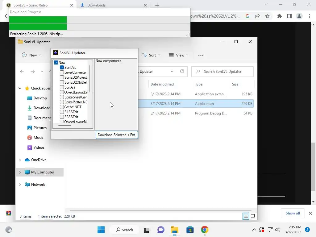Check the GetArt.NET checkbox
The height and width of the screenshot is (237, 316).
62,107
